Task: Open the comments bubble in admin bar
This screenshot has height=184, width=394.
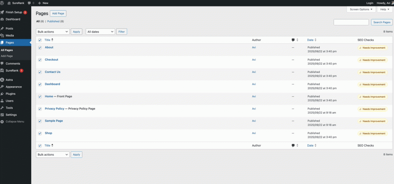Action: [29, 3]
